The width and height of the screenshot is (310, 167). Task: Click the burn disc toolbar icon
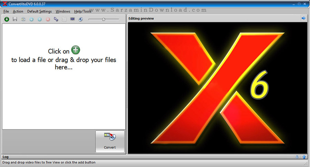click(81, 19)
